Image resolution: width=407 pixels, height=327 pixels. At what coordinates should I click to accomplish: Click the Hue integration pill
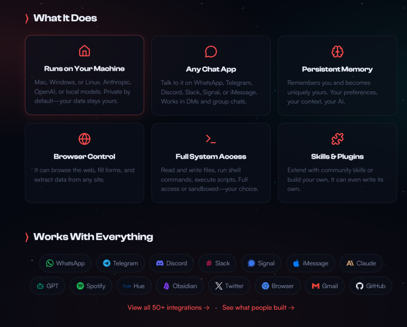(x=134, y=286)
